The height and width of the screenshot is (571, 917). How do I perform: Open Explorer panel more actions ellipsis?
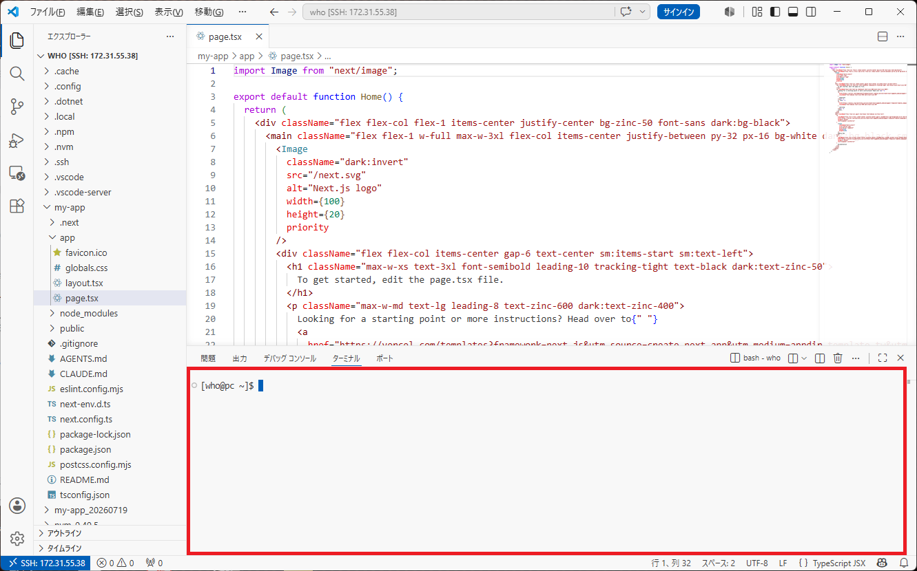click(170, 36)
